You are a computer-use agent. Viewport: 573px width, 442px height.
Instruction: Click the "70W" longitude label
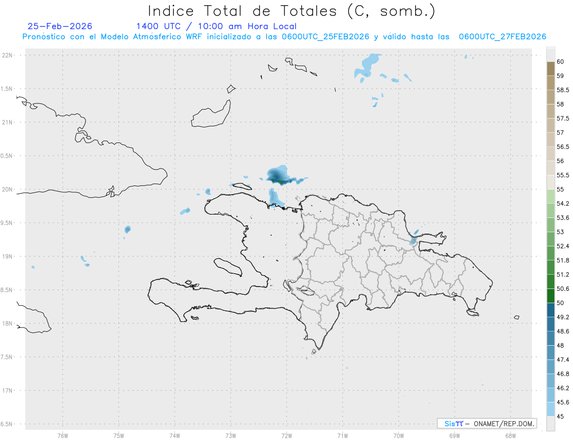click(x=399, y=435)
